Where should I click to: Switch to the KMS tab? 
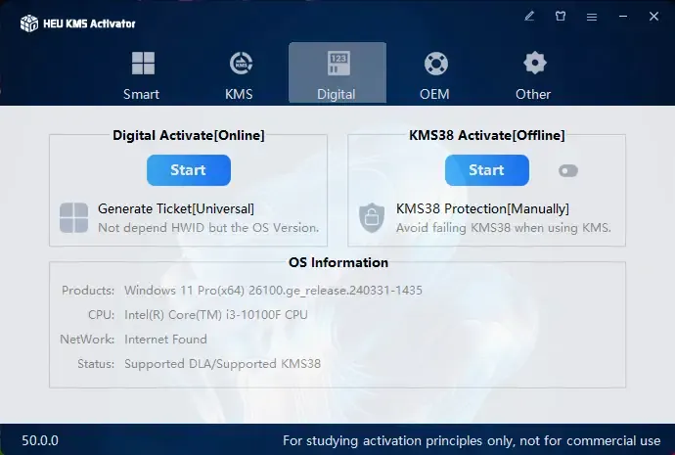coord(240,74)
